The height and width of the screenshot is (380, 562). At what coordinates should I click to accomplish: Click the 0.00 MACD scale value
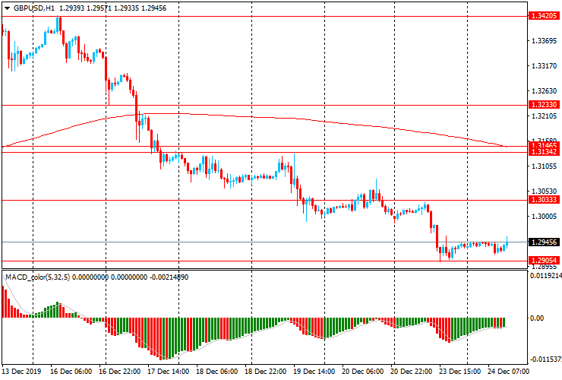pyautogui.click(x=537, y=318)
